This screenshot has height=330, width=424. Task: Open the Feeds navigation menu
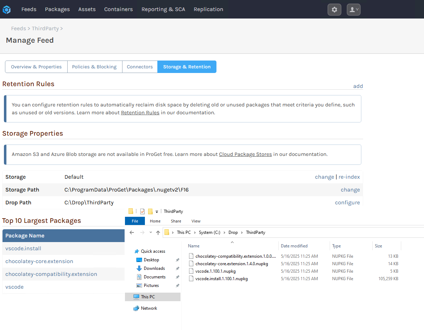pyautogui.click(x=29, y=9)
